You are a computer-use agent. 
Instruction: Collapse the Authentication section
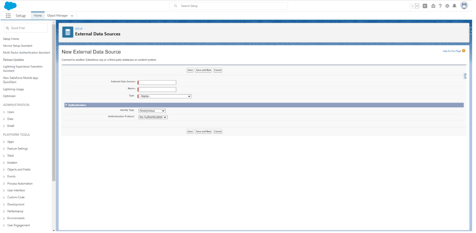click(x=66, y=105)
